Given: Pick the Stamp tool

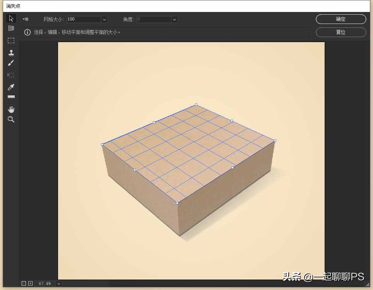Looking at the screenshot, I should (11, 53).
